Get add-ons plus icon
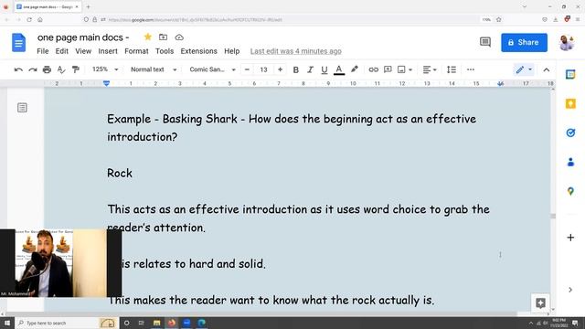The height and width of the screenshot is (329, 585). click(570, 238)
